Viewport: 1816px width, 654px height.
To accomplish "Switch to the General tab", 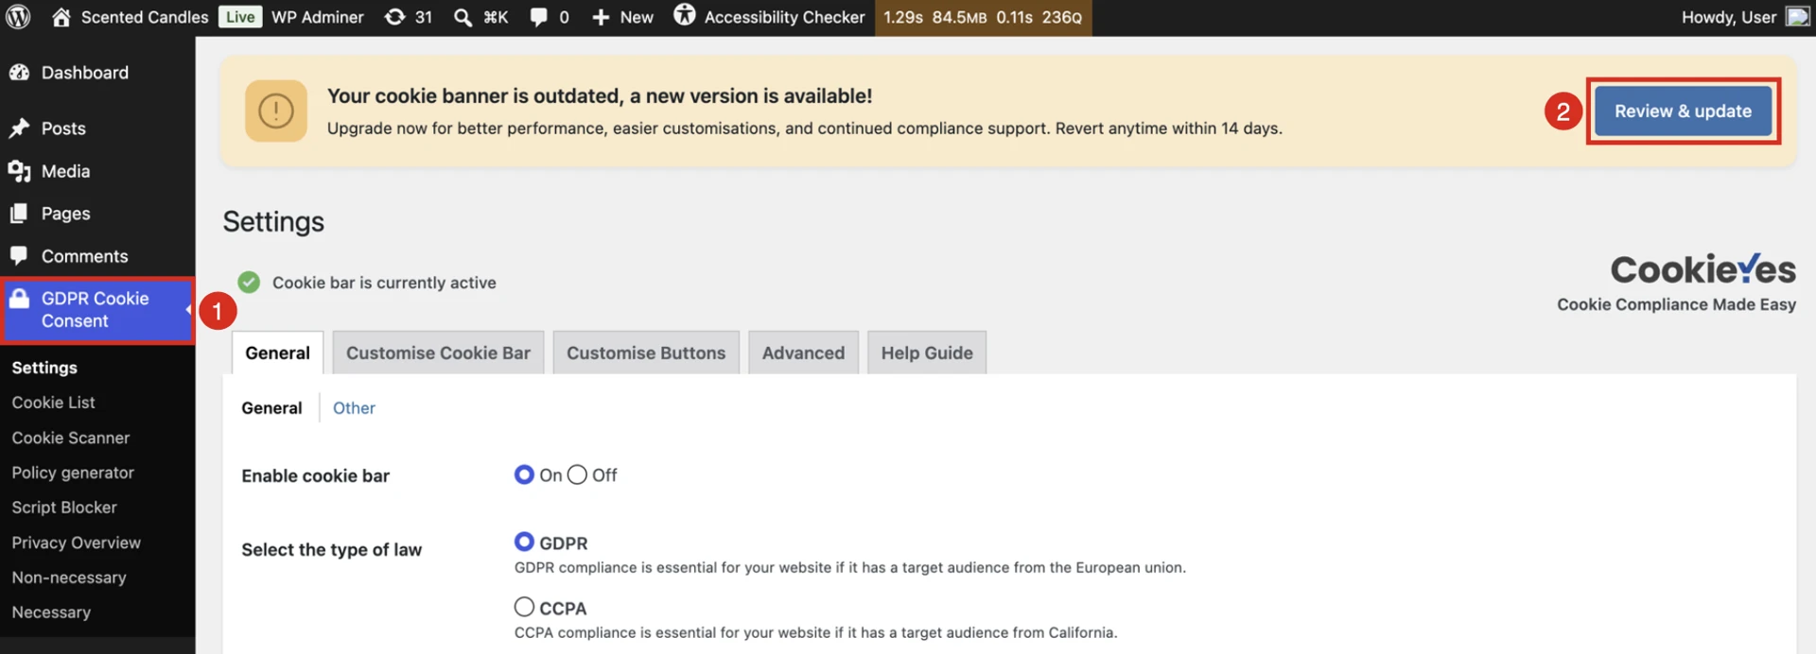I will (x=277, y=353).
